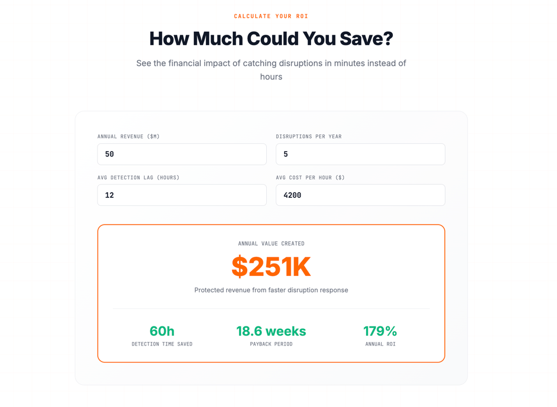This screenshot has height=407, width=557.
Task: Click the Annual Revenue input field
Action: click(182, 154)
